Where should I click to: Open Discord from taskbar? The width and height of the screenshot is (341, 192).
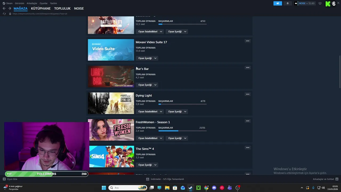click(214, 188)
